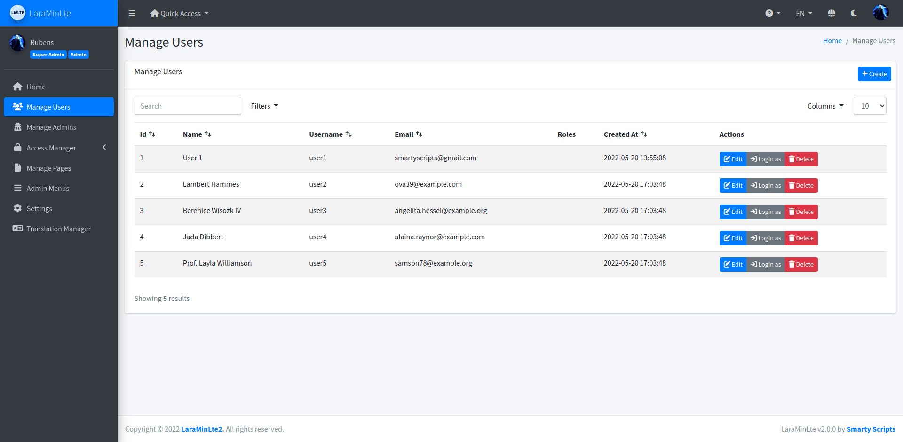
Task: Click the Search input field
Action: coord(188,106)
